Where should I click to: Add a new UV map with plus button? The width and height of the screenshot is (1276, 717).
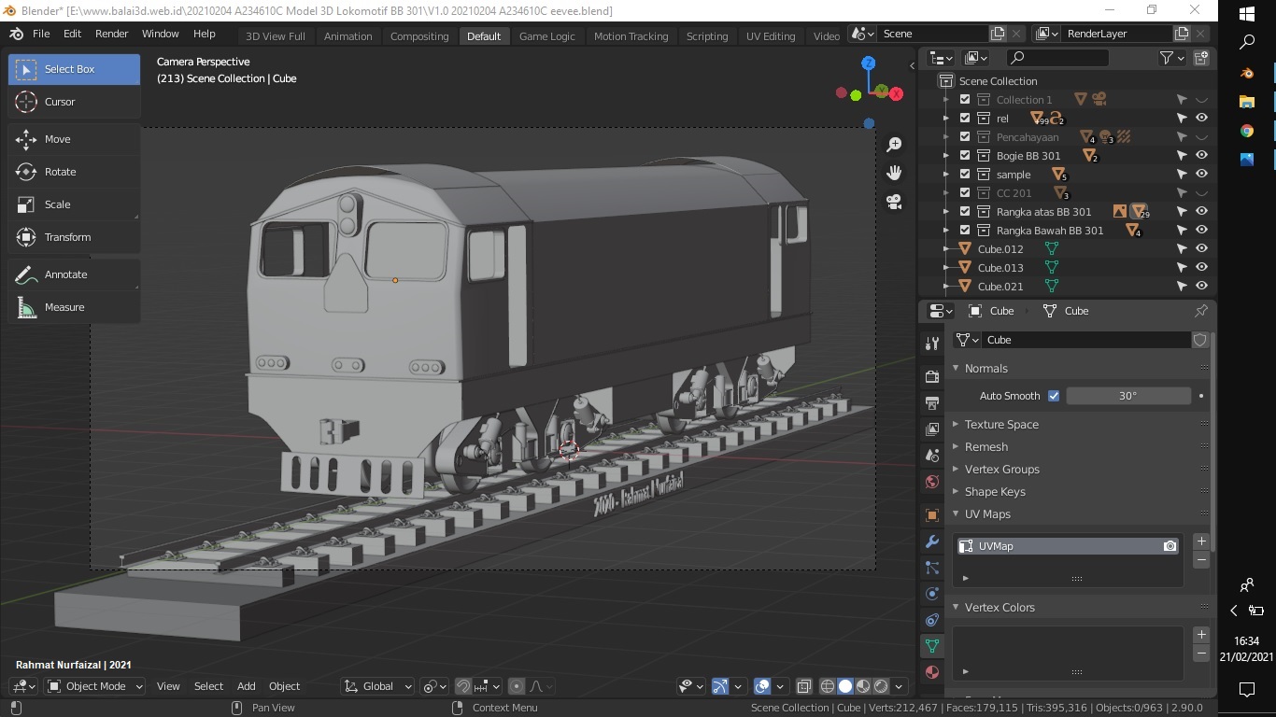1201,541
